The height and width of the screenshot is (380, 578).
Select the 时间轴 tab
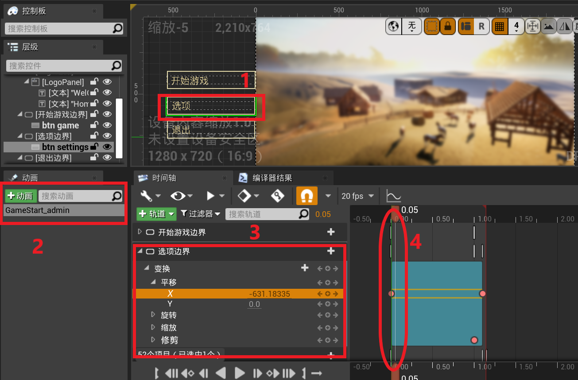pyautogui.click(x=164, y=178)
